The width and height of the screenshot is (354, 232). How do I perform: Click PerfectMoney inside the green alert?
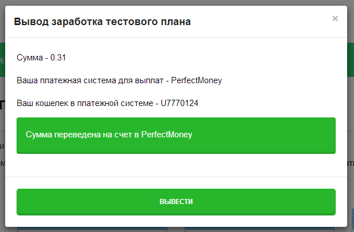(x=166, y=135)
